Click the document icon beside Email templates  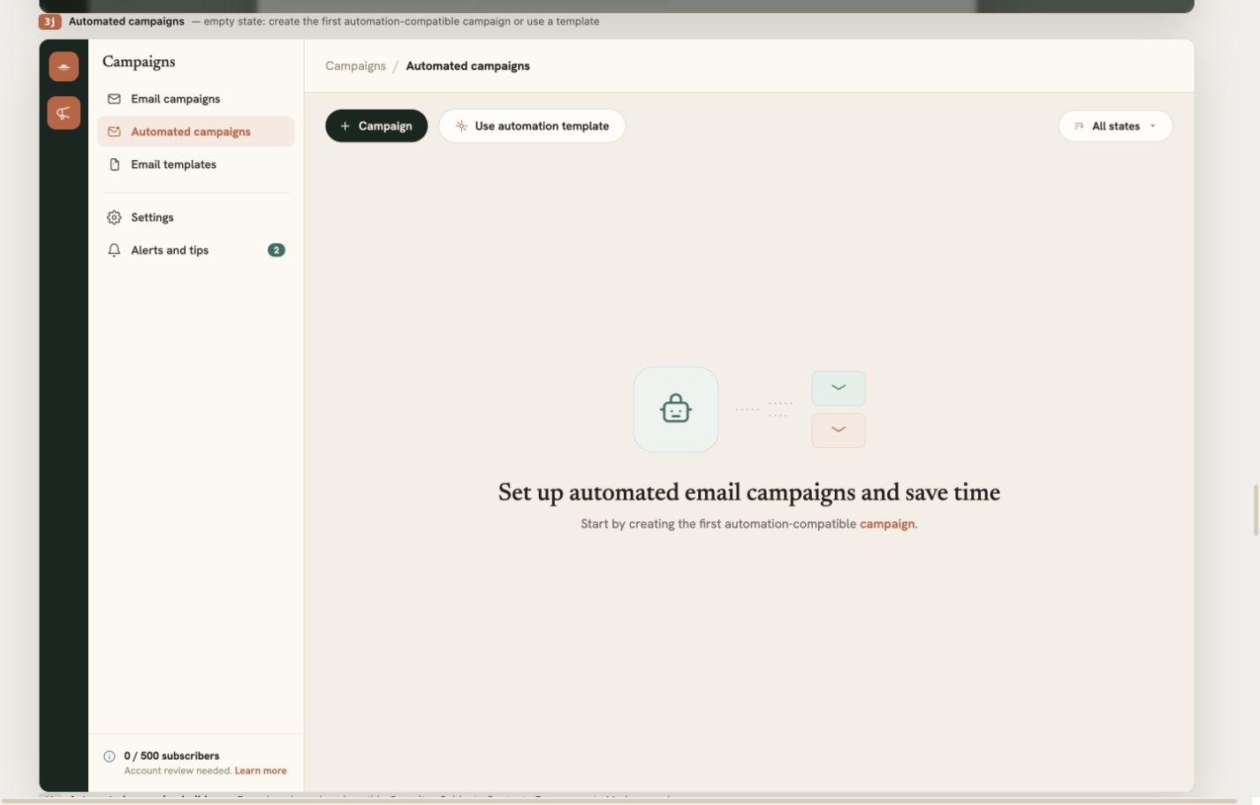(114, 164)
